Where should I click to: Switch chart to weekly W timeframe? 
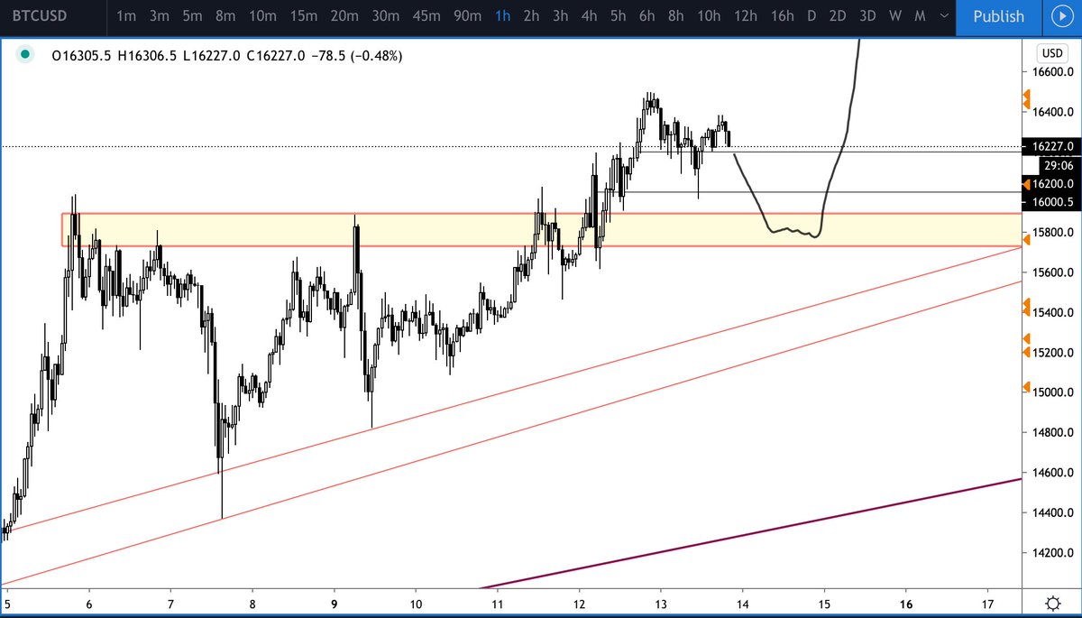click(x=895, y=16)
